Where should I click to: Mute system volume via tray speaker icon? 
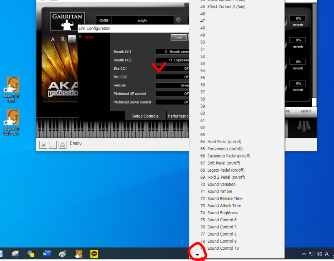319,253
